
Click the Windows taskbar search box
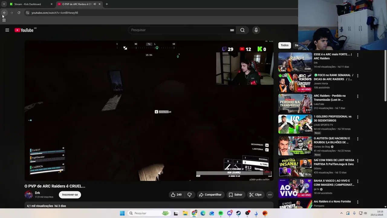[149, 213]
